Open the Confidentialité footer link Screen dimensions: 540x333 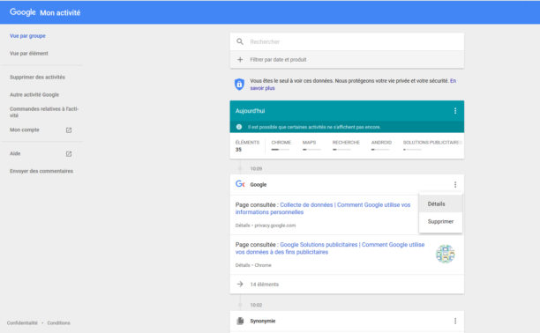(22, 322)
